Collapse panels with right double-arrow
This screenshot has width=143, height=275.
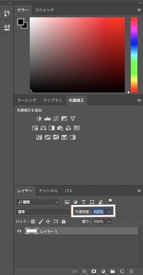pos(139,3)
